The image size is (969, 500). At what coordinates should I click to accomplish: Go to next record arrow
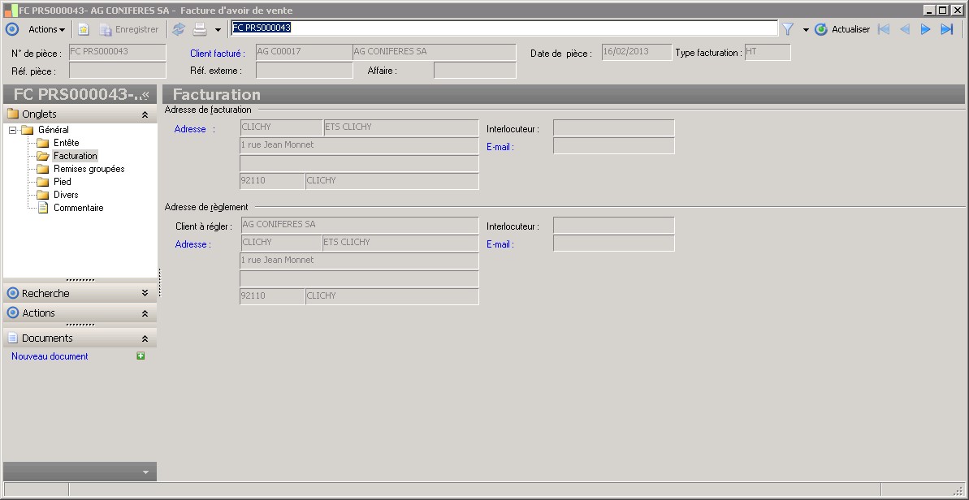[x=925, y=29]
